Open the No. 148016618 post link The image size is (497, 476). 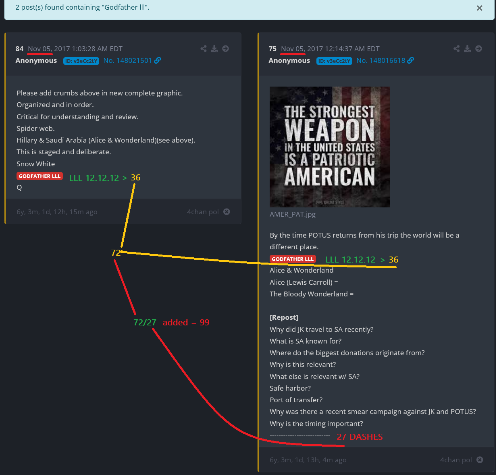[x=381, y=60]
